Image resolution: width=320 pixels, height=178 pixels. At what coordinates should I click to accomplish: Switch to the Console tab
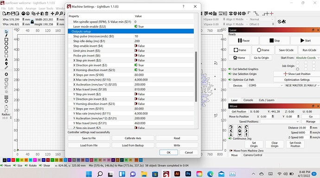248,100
